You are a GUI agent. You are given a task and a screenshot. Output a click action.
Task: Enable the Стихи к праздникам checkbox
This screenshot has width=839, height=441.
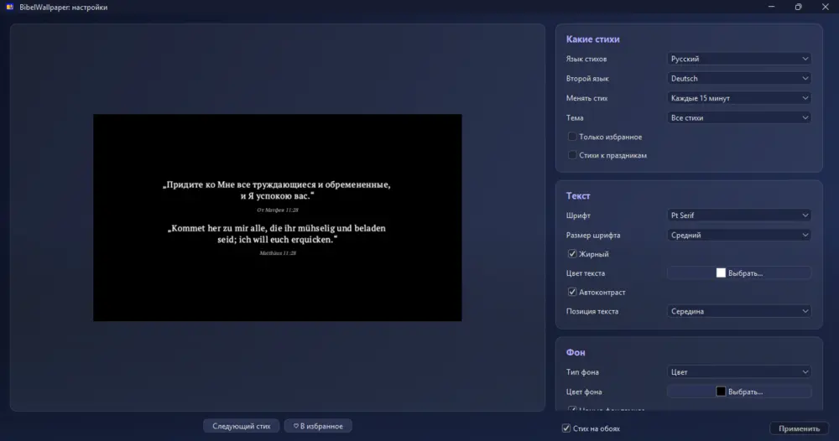572,155
